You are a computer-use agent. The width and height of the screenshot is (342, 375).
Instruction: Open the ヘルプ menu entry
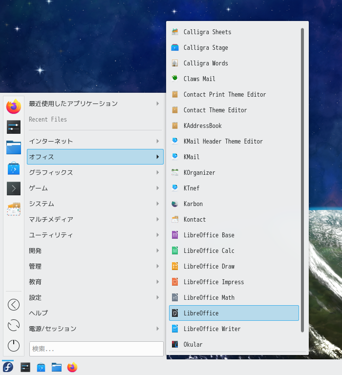pos(95,313)
